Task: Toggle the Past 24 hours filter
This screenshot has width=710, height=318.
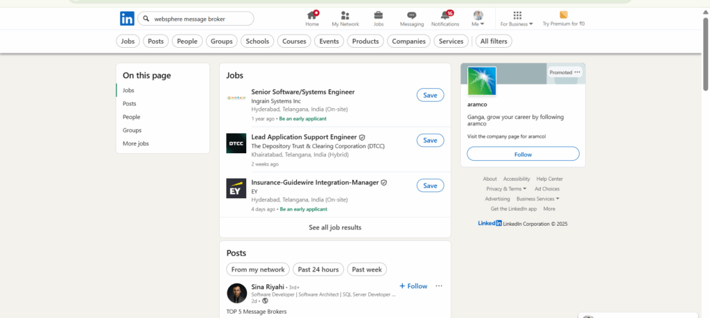Action: (x=318, y=270)
